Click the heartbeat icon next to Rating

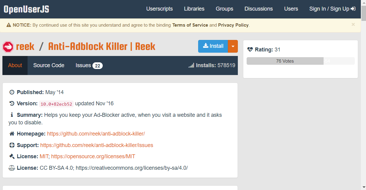pyautogui.click(x=250, y=50)
